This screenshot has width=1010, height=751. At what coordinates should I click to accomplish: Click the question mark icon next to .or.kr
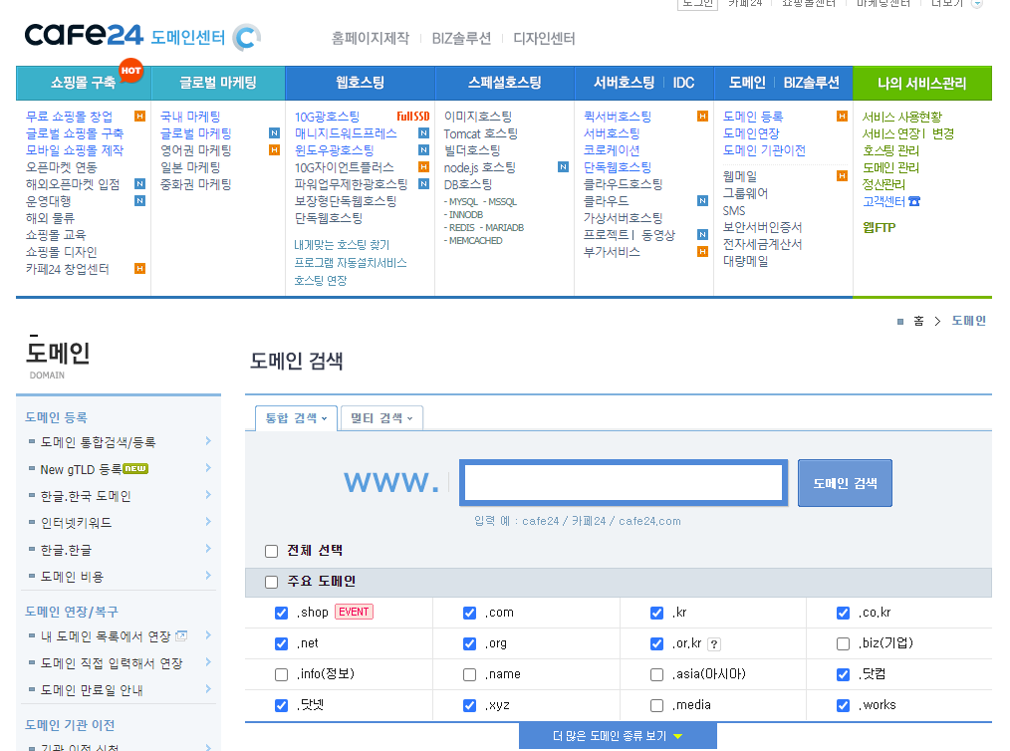[714, 644]
